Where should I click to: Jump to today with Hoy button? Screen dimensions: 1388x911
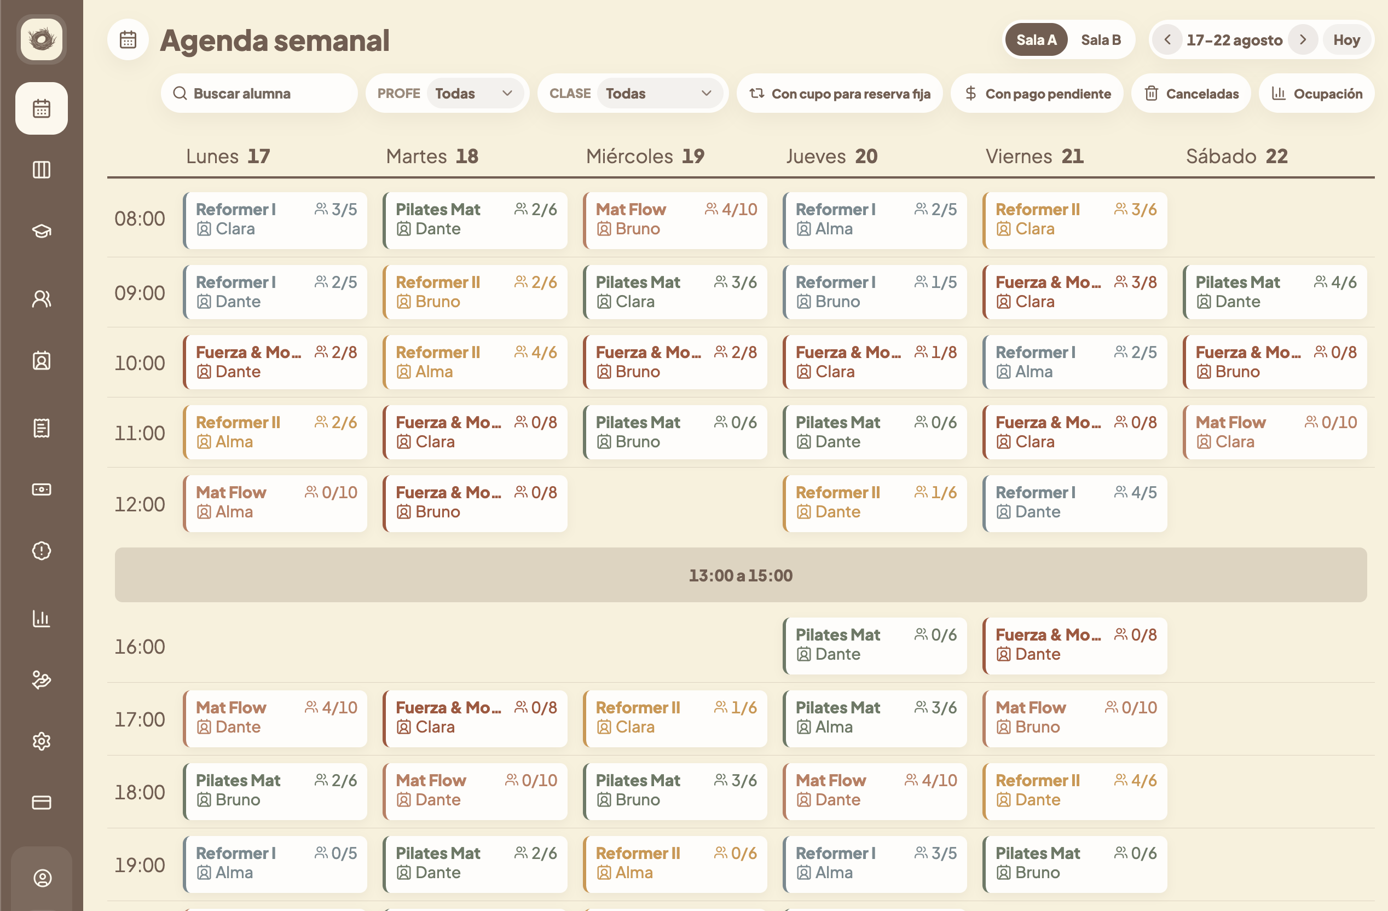tap(1346, 39)
